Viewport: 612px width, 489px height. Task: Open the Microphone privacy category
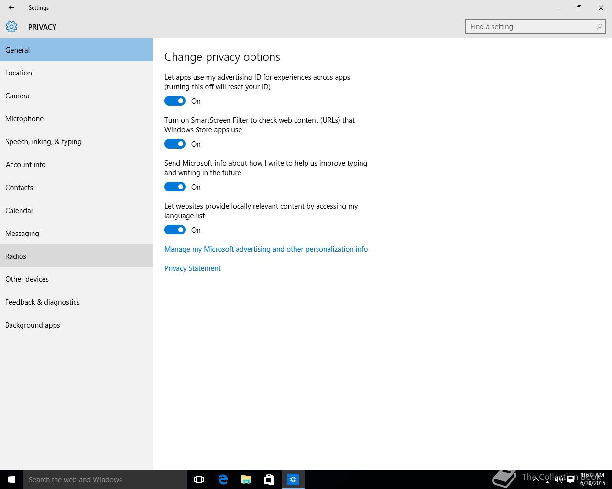[x=76, y=118]
